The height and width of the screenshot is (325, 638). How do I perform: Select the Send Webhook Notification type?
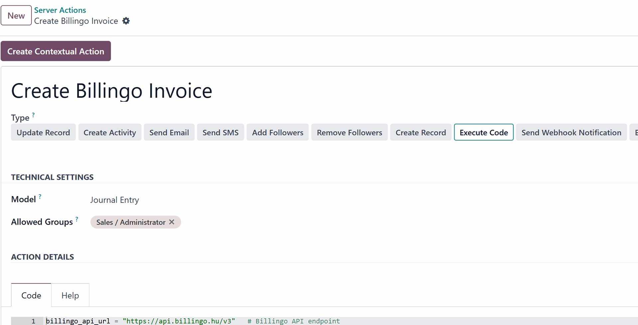point(571,132)
